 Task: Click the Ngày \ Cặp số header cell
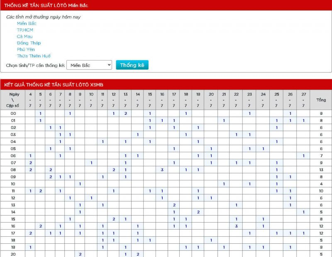click(x=13, y=100)
